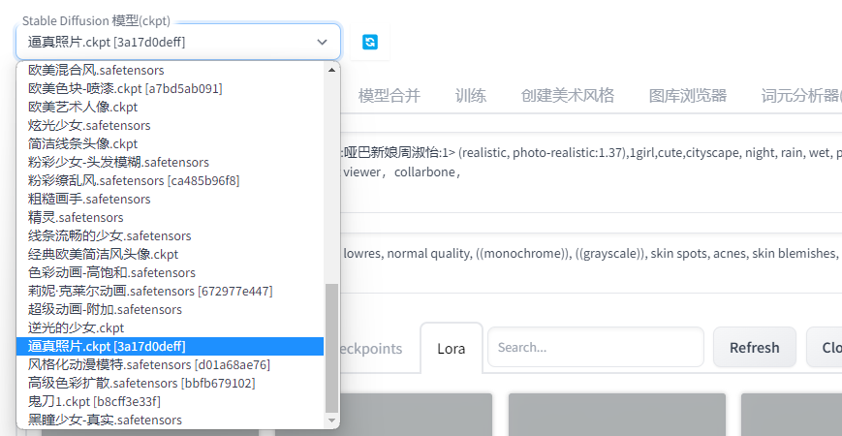
Task: Click the dropdown chevron arrow of model selector
Action: pos(323,42)
